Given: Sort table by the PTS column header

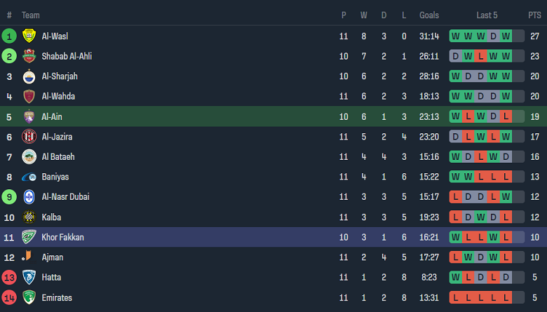Looking at the screenshot, I should [534, 15].
